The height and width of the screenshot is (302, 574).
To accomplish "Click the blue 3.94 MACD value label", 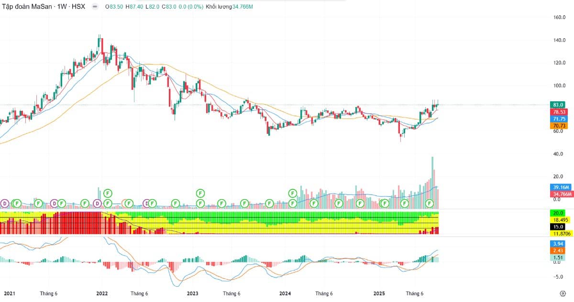I will pos(558,244).
